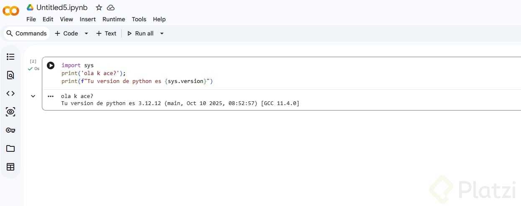Expand the Run all dropdown arrow
Image resolution: width=521 pixels, height=206 pixels.
pyautogui.click(x=162, y=33)
